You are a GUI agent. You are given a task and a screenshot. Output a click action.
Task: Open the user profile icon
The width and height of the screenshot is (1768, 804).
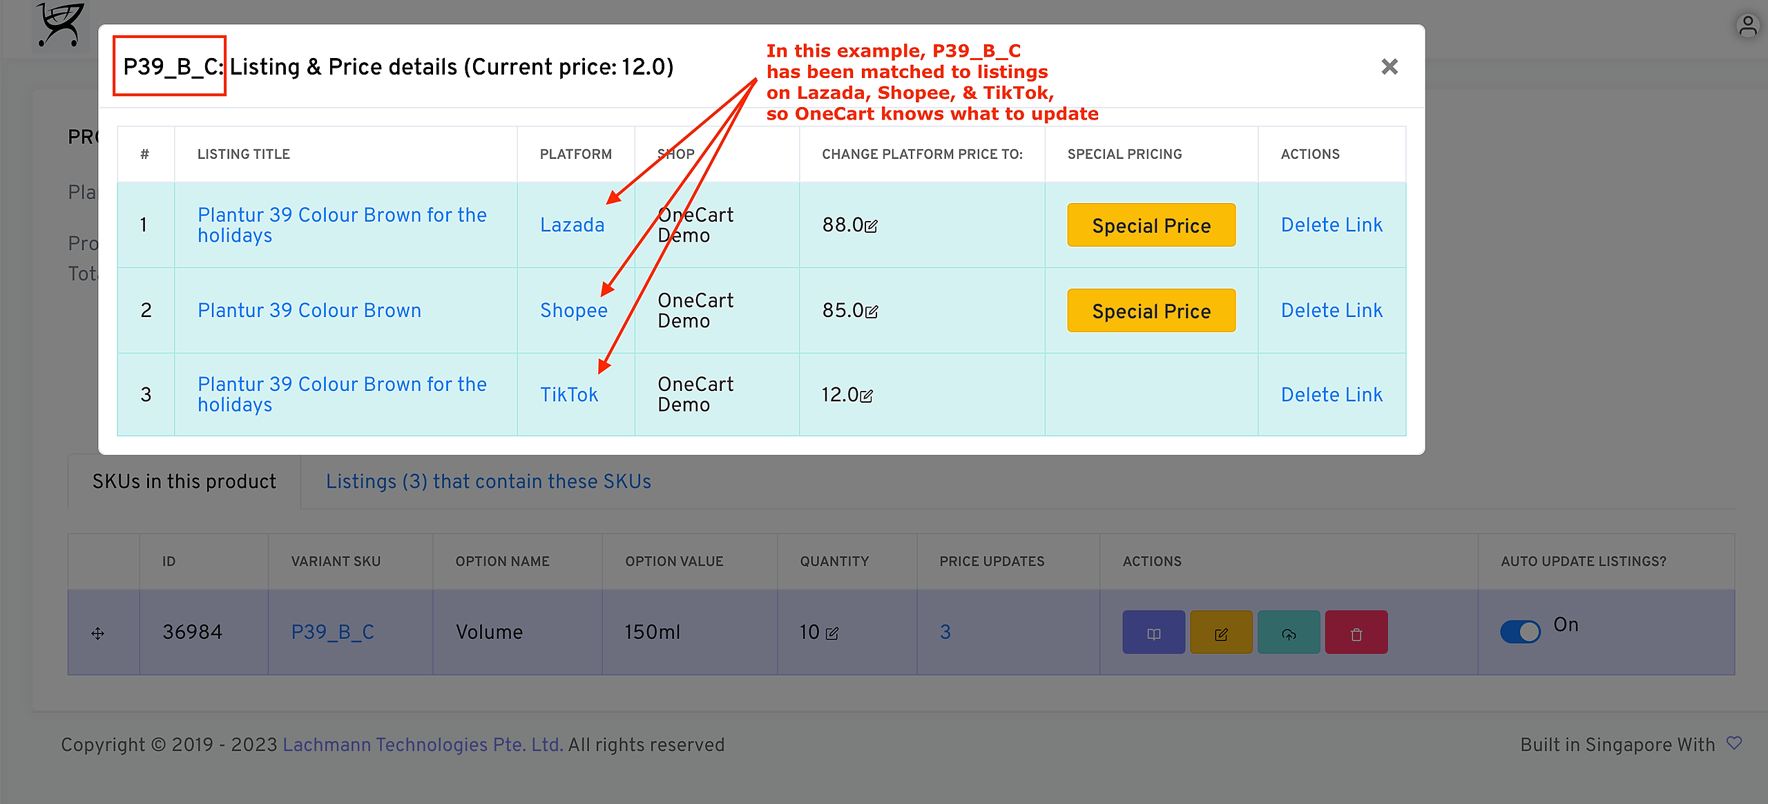1747,26
